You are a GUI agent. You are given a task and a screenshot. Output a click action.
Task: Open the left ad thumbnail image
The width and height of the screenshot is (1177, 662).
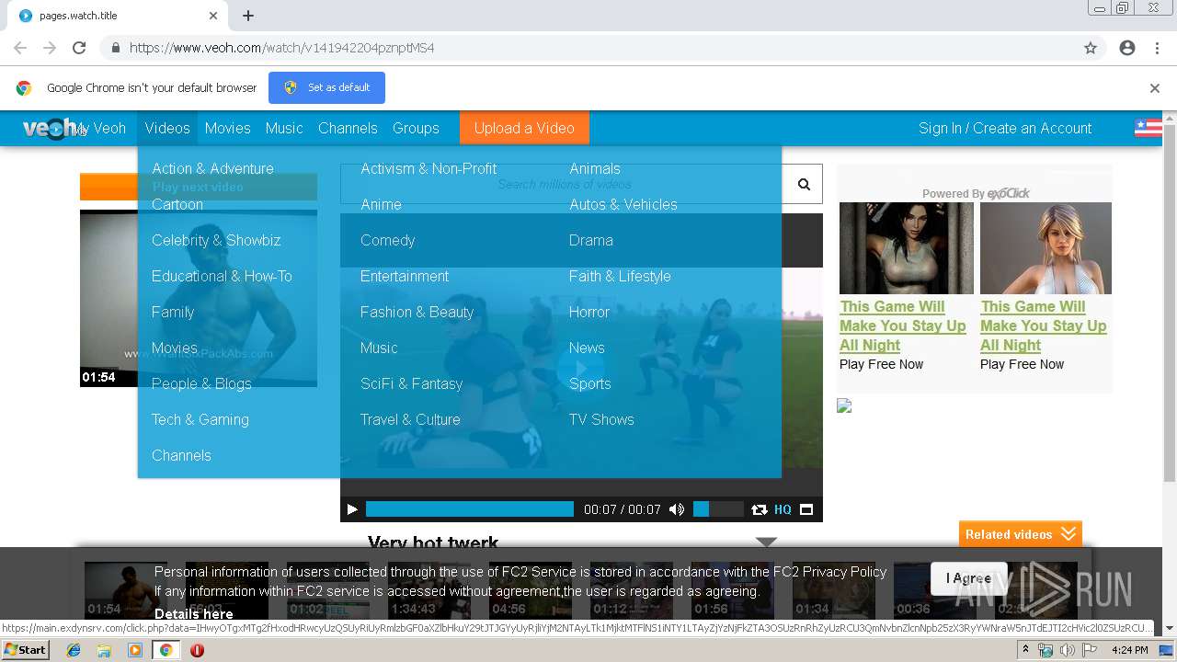coord(906,248)
